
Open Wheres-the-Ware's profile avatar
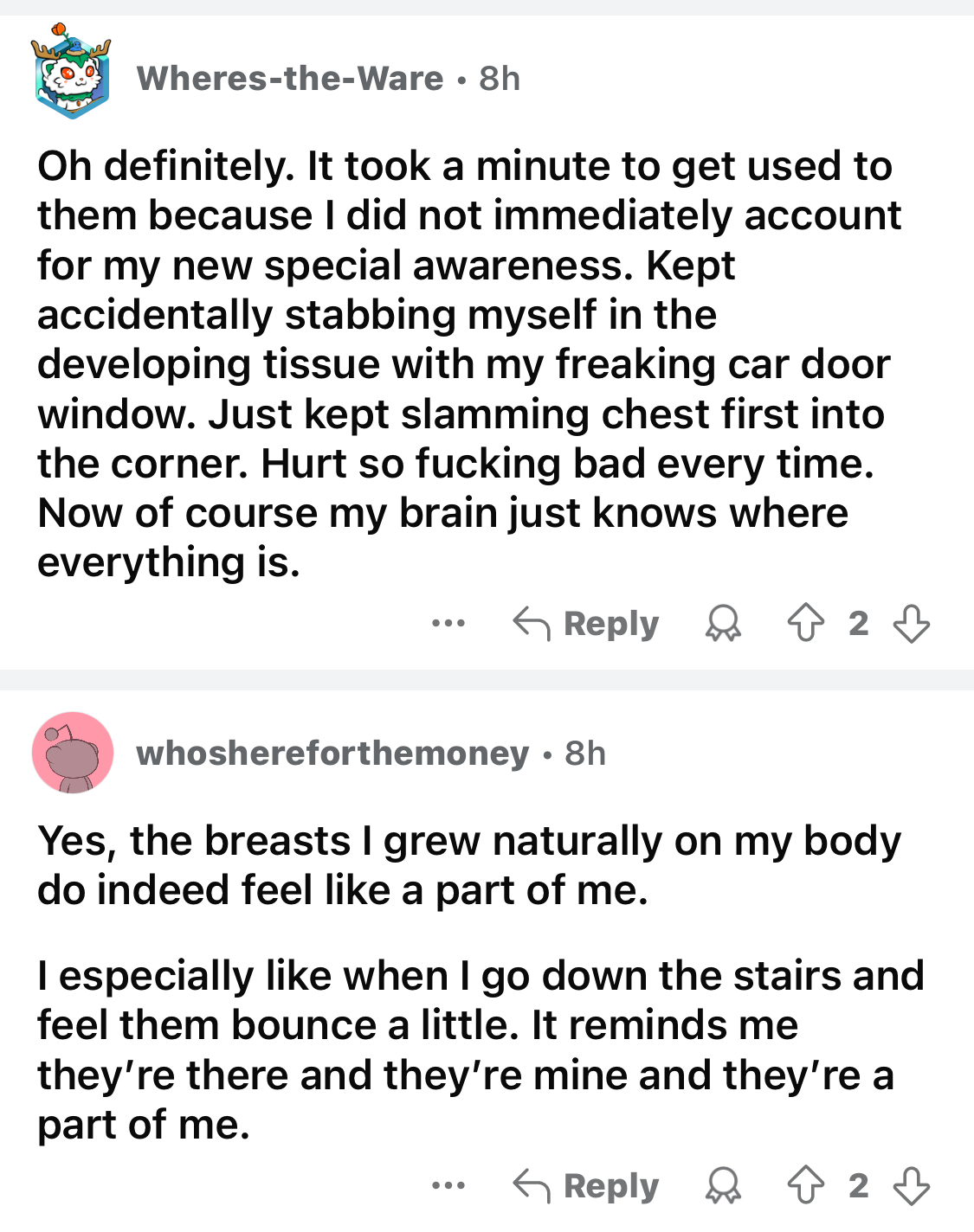72,72
